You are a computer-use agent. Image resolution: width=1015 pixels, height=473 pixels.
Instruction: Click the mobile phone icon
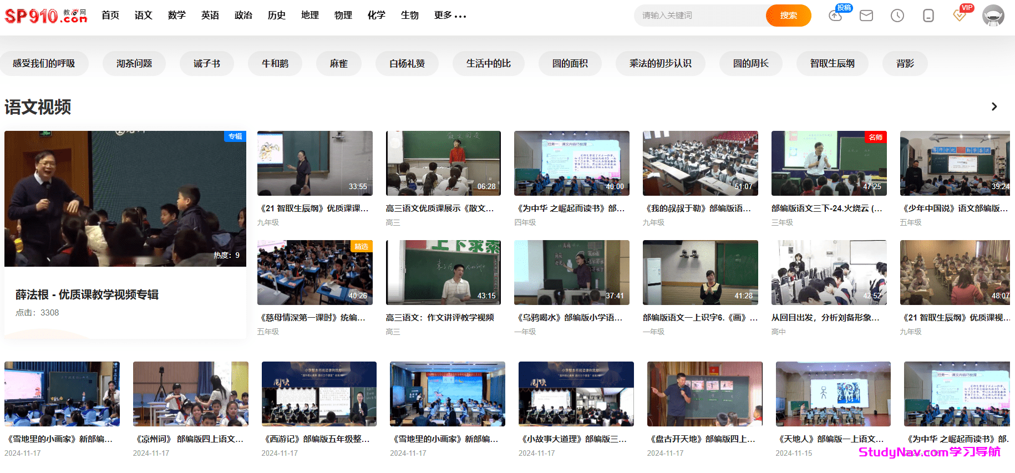928,16
